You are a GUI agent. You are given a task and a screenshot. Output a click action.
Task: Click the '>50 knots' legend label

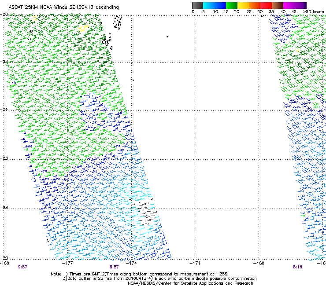[x=313, y=12]
